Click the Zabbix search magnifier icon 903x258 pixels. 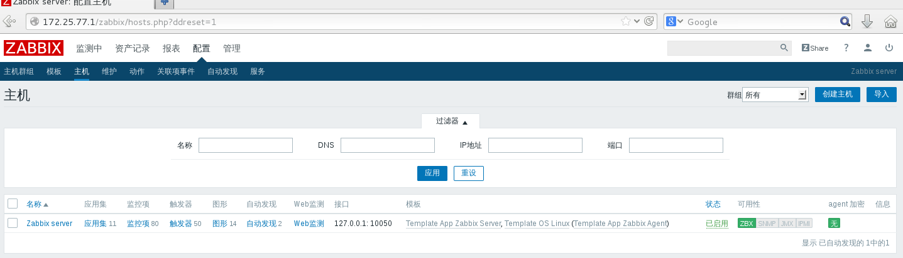pyautogui.click(x=784, y=48)
